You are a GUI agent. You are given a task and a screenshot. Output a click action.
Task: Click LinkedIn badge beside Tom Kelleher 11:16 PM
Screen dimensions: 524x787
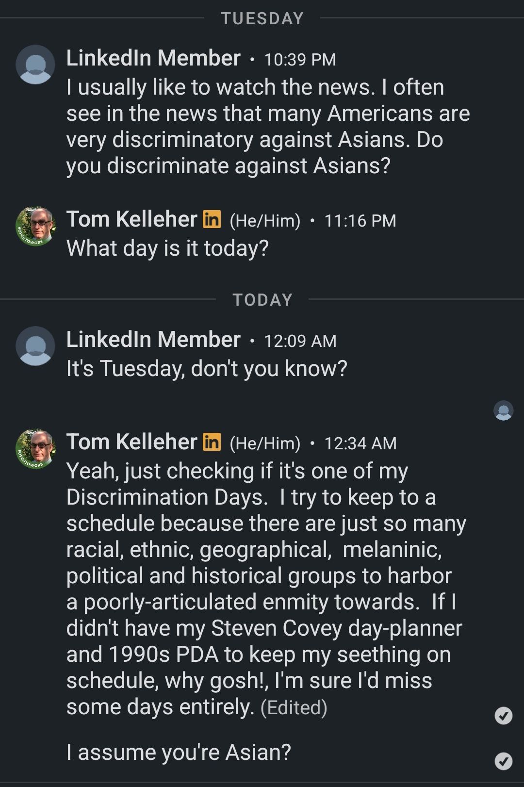(212, 219)
